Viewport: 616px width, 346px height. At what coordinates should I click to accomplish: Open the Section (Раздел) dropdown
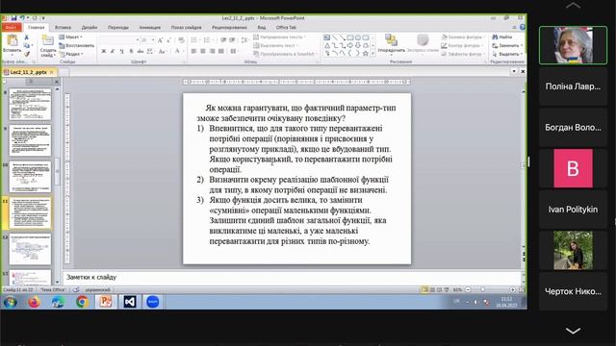pyautogui.click(x=70, y=54)
